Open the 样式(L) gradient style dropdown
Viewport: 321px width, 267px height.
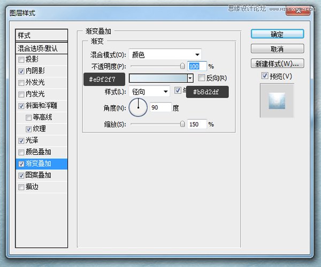pos(149,92)
